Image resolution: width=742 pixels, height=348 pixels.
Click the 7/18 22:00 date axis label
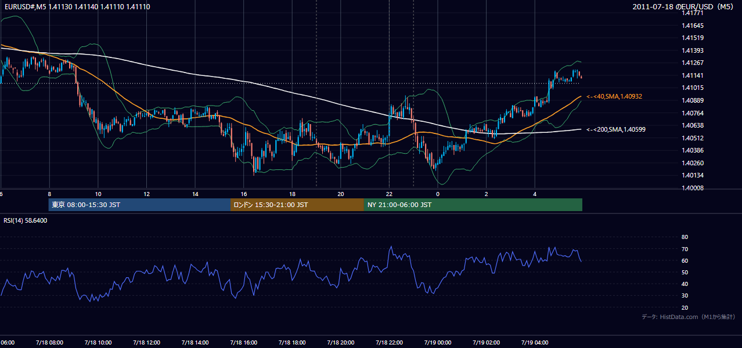(x=390, y=342)
